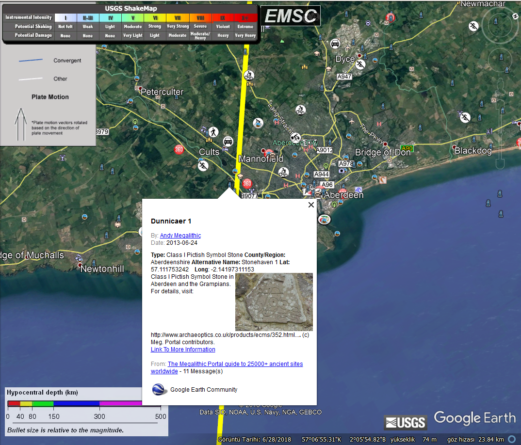Click the Pictish symbol stone photo
The width and height of the screenshot is (521, 445).
274,302
